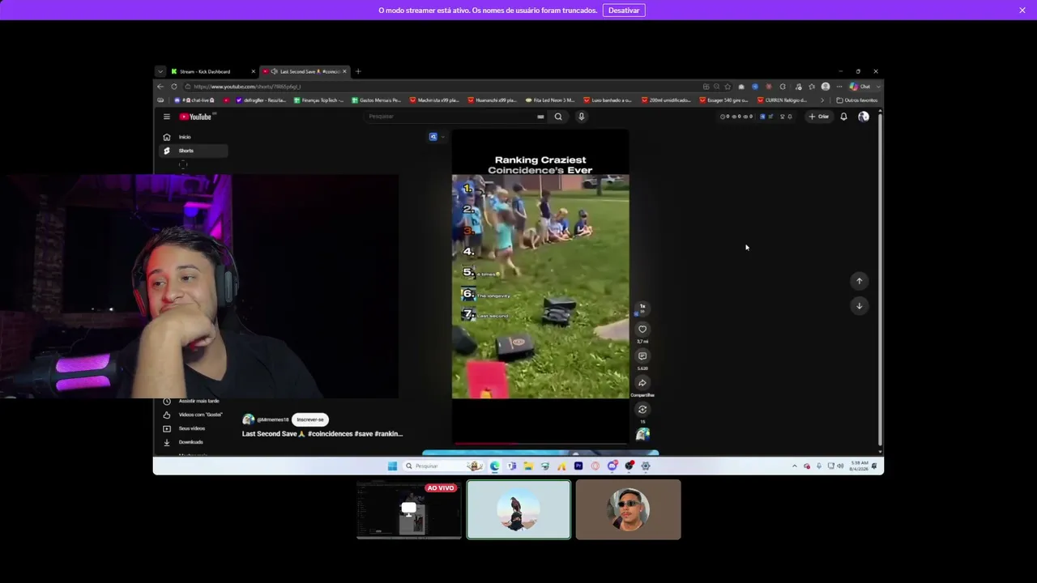Remix this Short
This screenshot has width=1037, height=583.
click(x=642, y=410)
